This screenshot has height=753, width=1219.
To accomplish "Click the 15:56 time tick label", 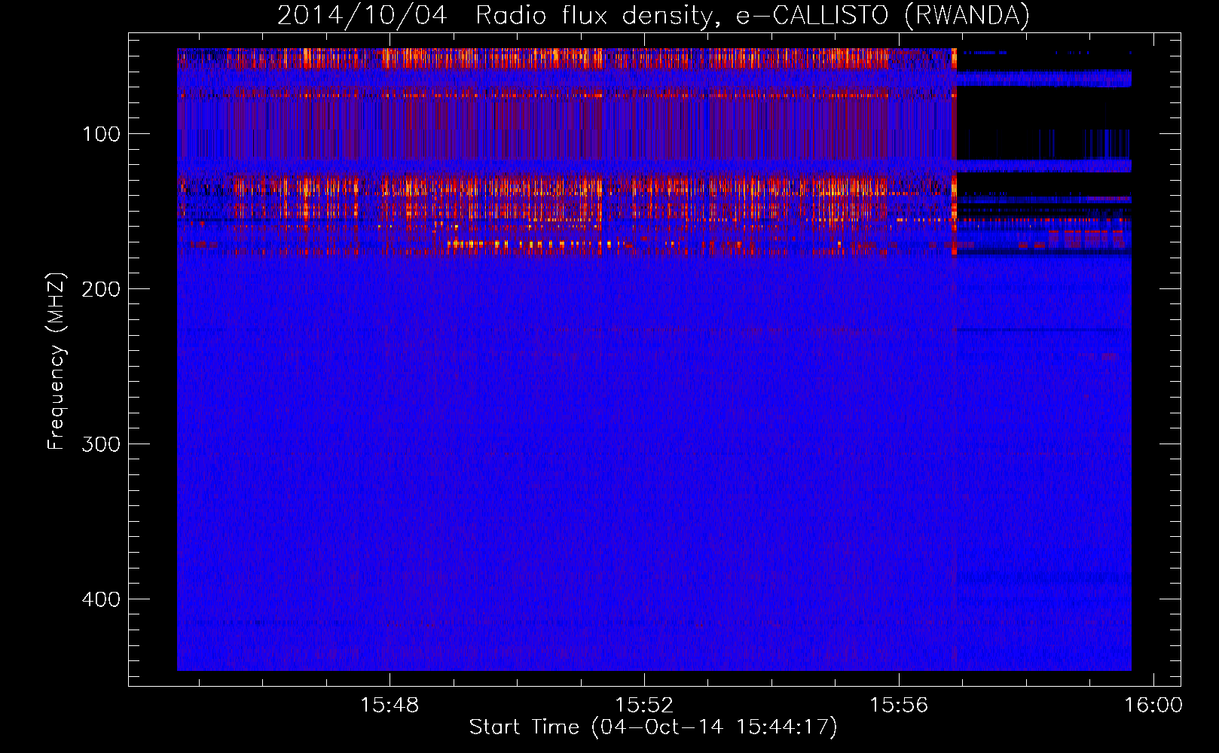I will click(x=899, y=706).
